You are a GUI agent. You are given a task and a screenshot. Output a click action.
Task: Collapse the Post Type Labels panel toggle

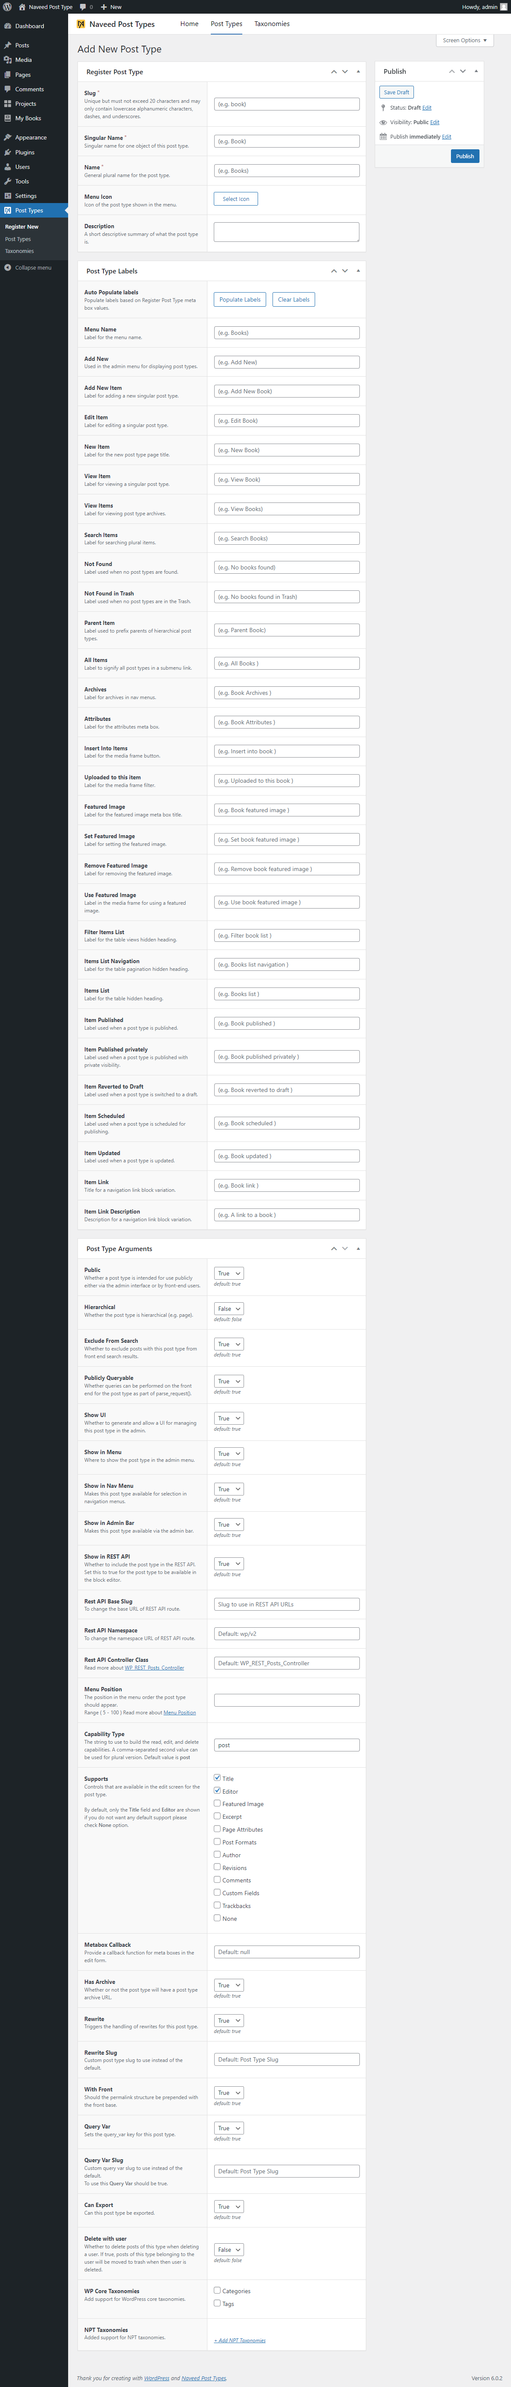[358, 270]
